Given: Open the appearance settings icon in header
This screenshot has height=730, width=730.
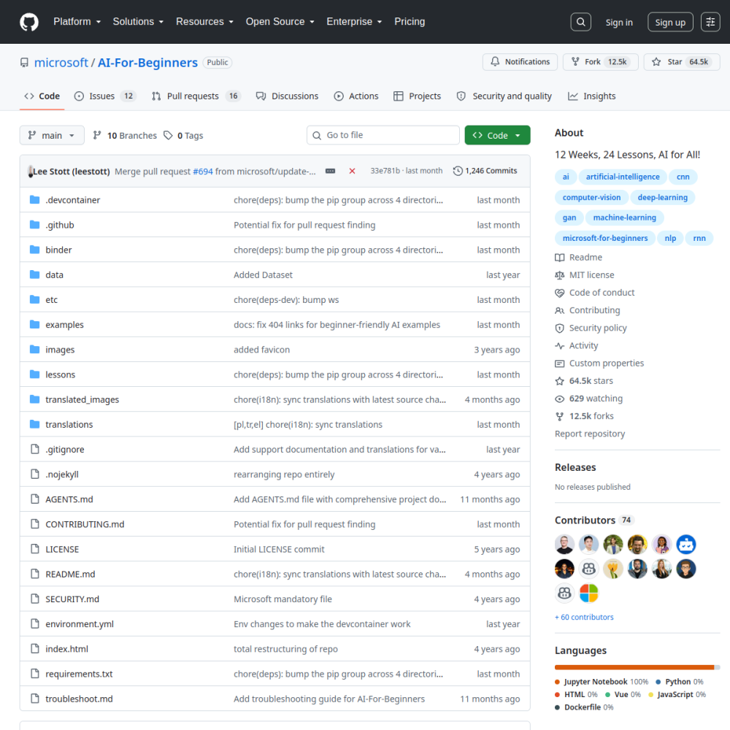Looking at the screenshot, I should (x=710, y=22).
